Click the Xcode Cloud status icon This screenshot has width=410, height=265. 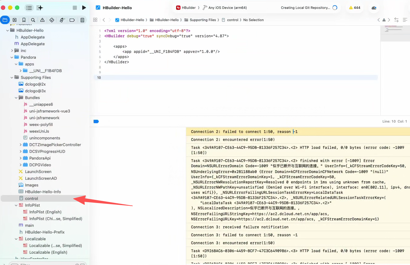point(374,8)
